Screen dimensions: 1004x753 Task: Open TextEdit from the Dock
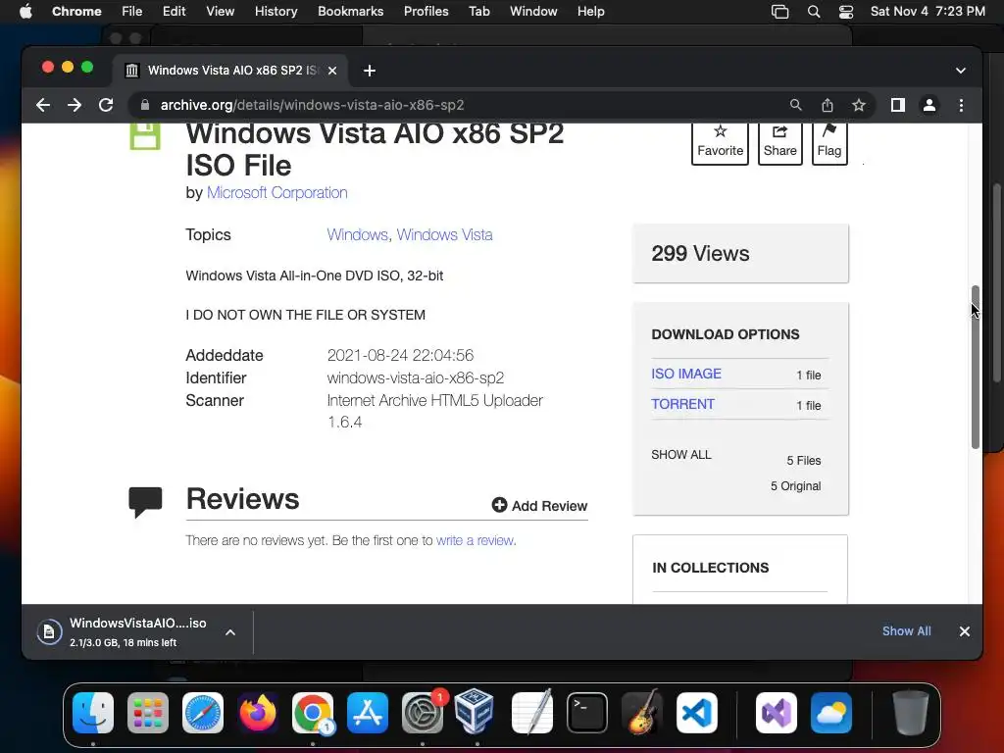click(x=532, y=712)
